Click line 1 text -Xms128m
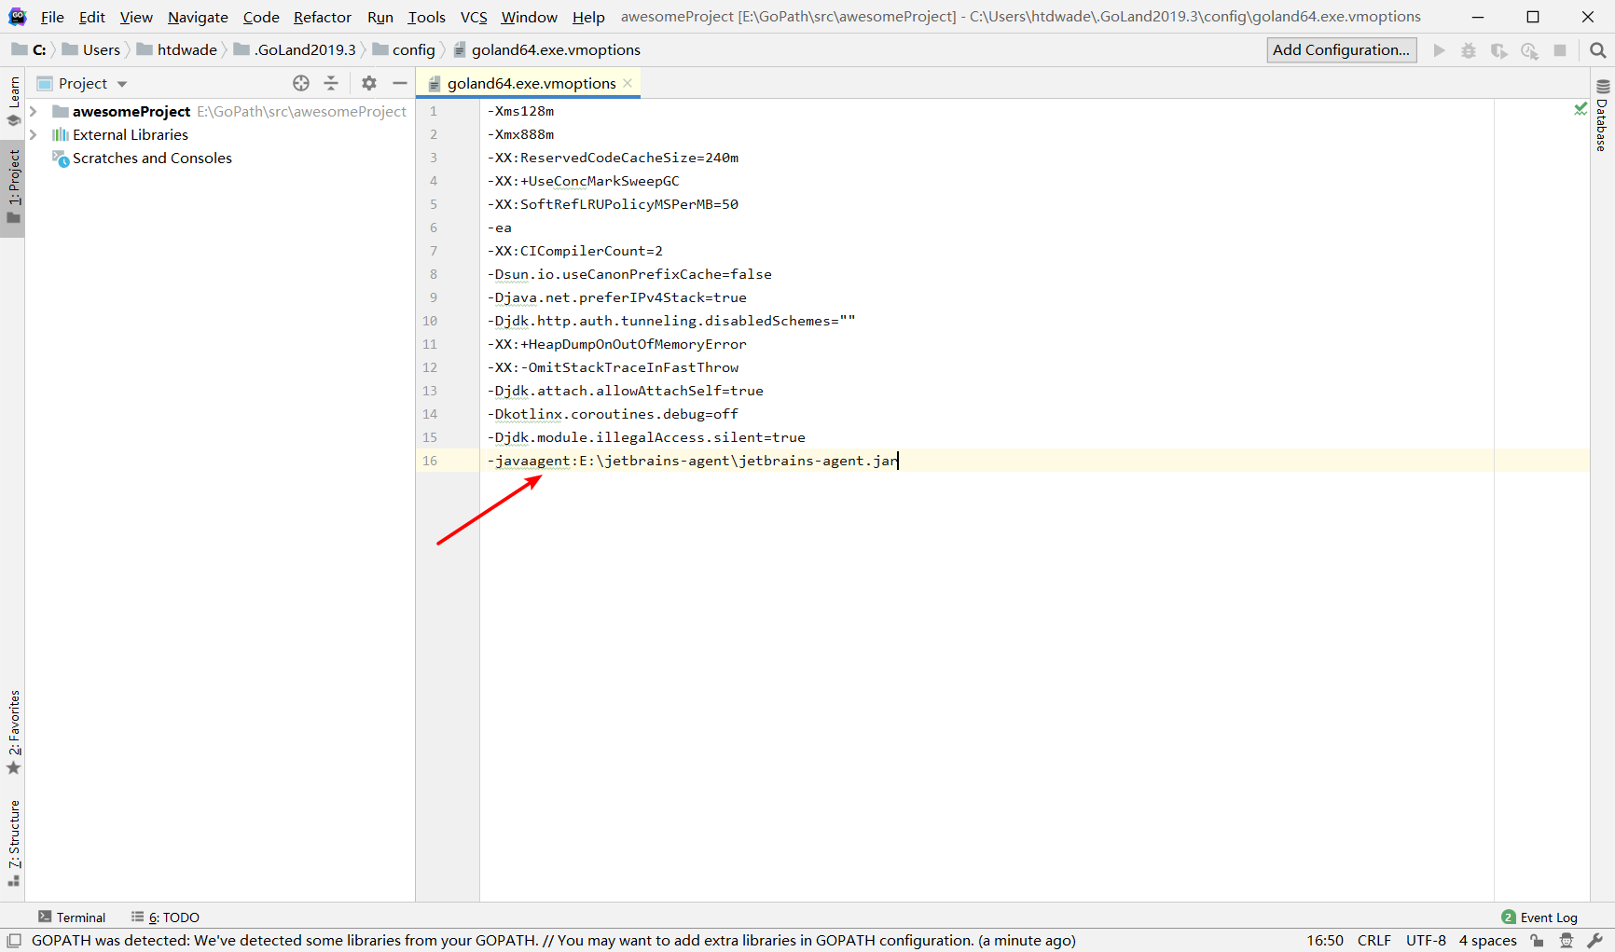 [x=520, y=111]
